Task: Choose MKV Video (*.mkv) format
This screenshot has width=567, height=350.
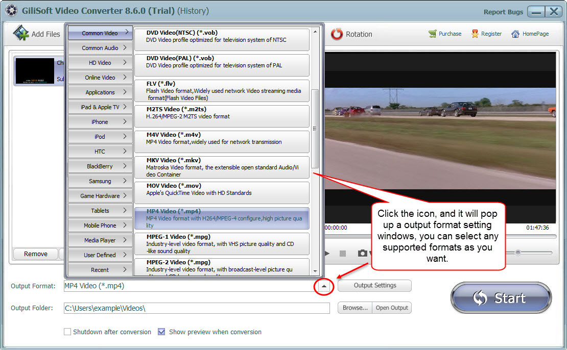Action: [x=222, y=167]
